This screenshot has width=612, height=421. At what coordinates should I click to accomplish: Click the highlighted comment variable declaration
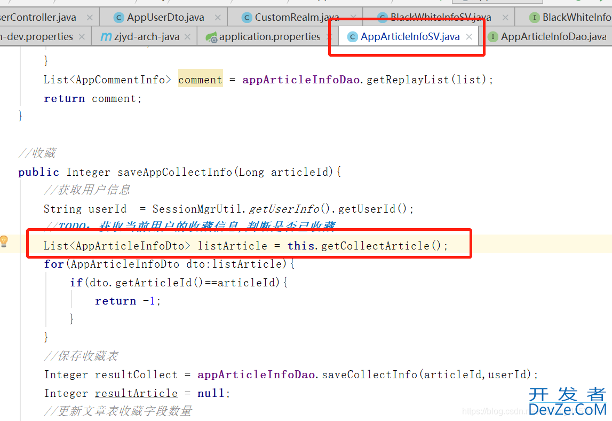[200, 80]
